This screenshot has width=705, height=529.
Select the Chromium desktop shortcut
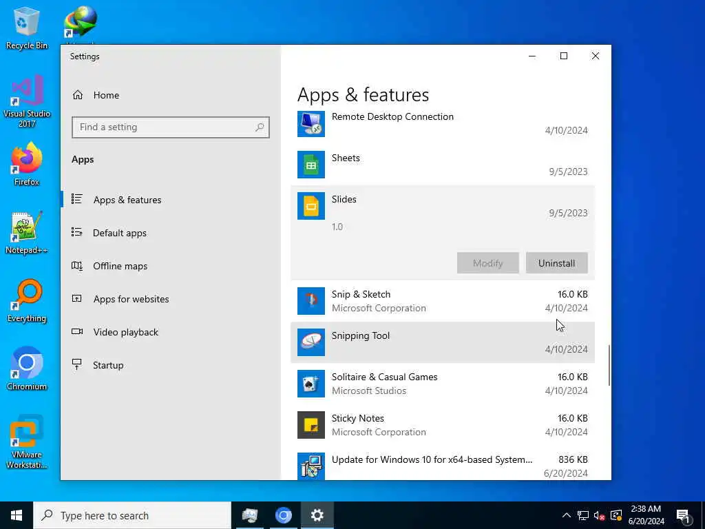tap(27, 369)
